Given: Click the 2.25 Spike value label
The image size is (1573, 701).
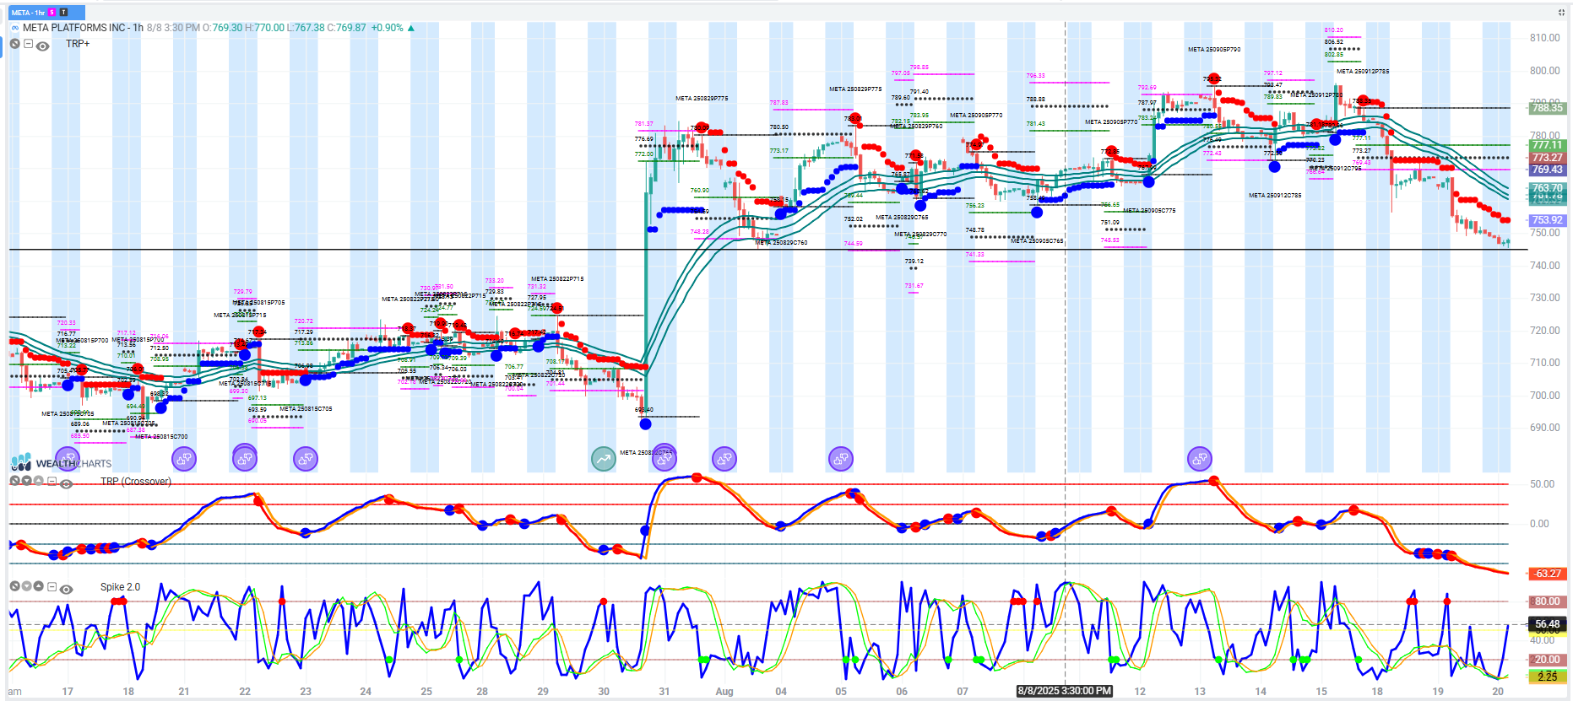Looking at the screenshot, I should pyautogui.click(x=1548, y=677).
